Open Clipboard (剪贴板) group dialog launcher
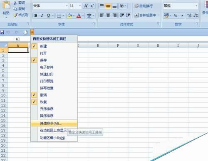 point(28,24)
